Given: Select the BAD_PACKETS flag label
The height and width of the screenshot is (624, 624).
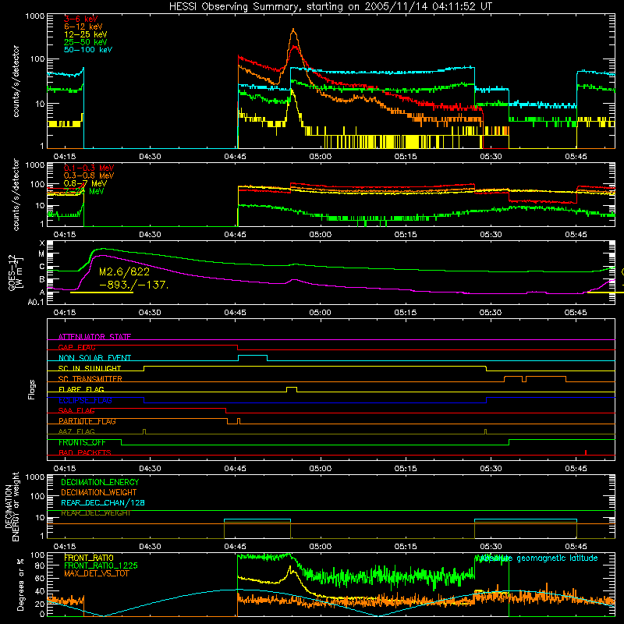Looking at the screenshot, I should [85, 452].
